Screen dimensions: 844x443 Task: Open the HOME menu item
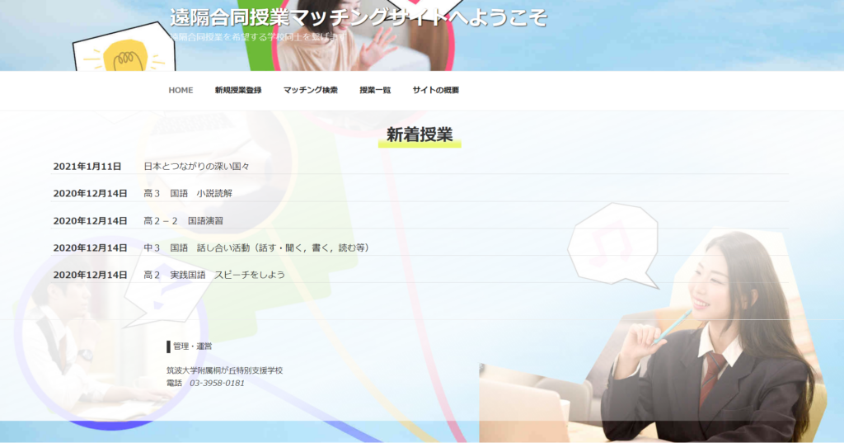[x=181, y=90]
